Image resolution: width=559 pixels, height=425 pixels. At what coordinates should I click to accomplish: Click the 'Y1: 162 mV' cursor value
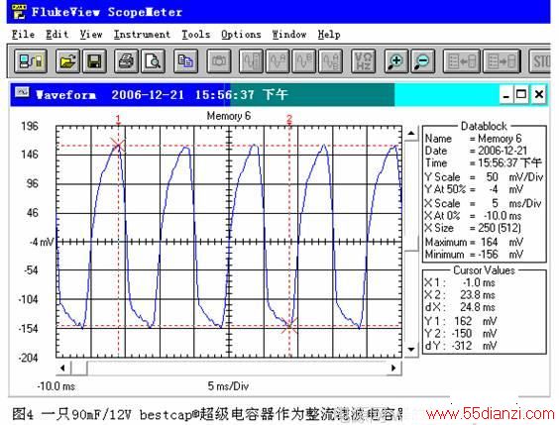461,321
